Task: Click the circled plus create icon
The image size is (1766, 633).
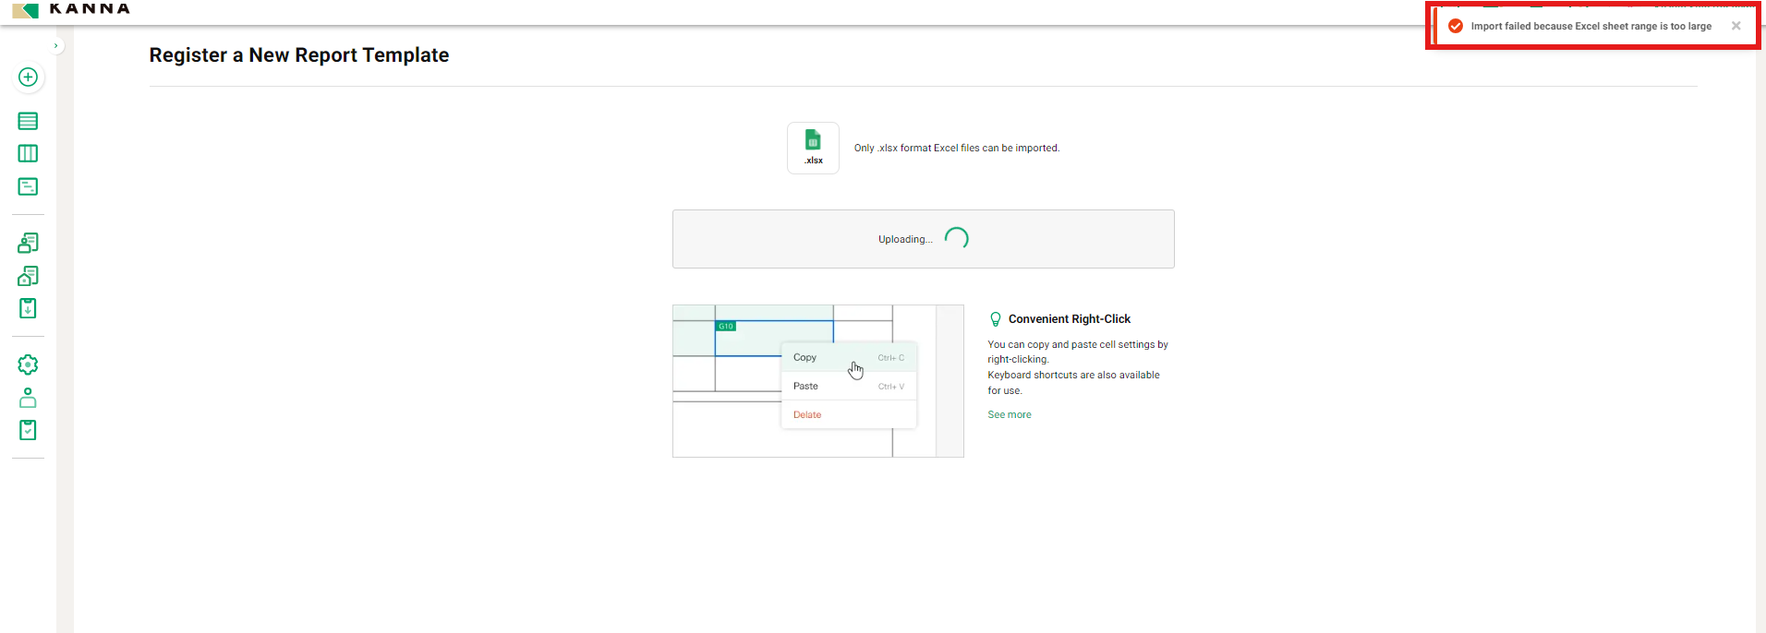Action: [x=28, y=78]
